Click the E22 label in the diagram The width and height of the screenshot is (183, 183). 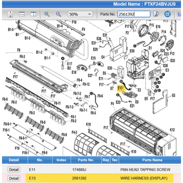coord(118,102)
